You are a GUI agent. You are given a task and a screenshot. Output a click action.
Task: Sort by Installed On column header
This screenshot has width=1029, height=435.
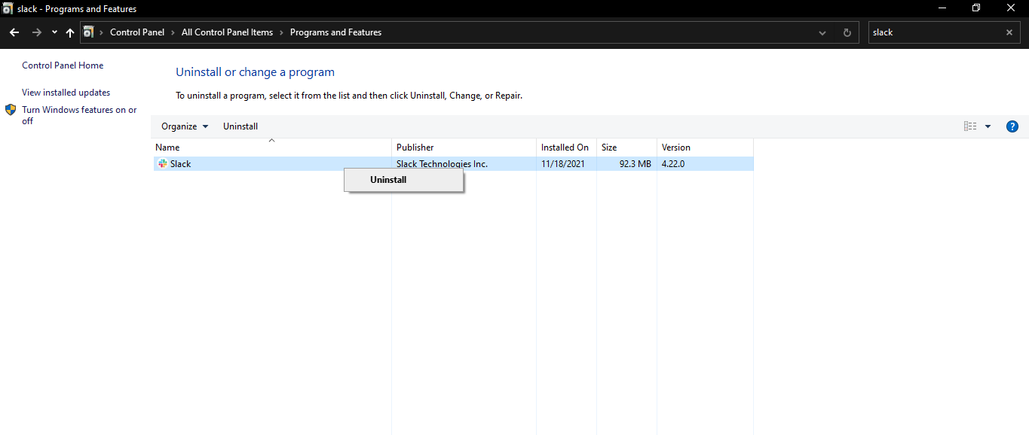[565, 148]
